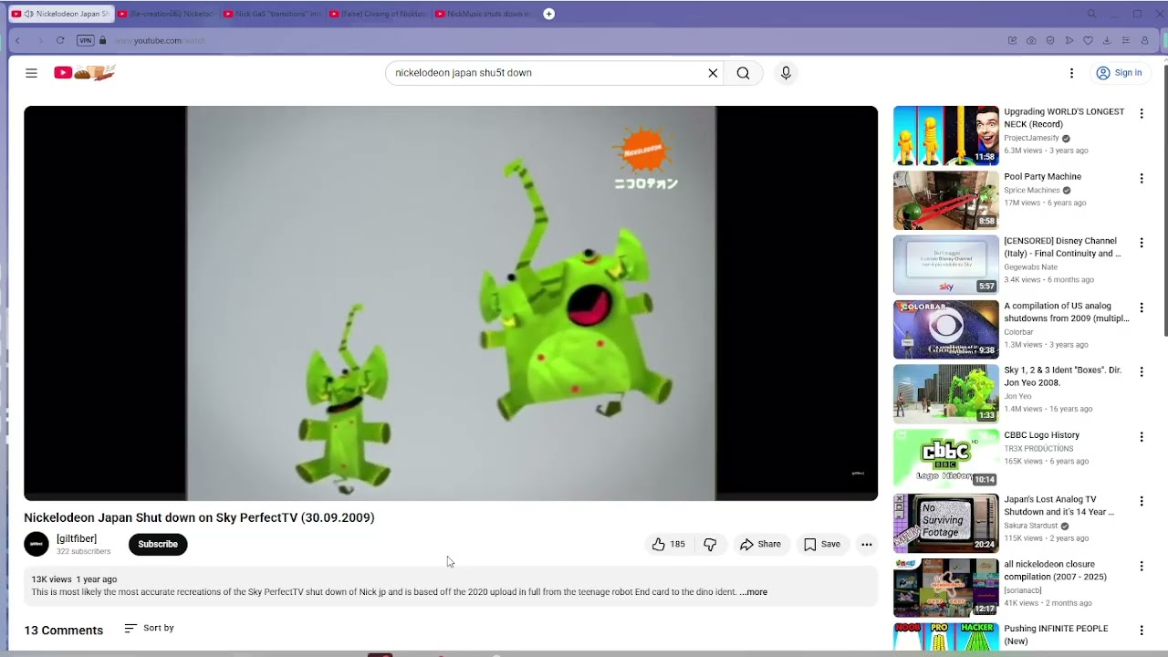Save the video to a playlist
The width and height of the screenshot is (1168, 657).
click(822, 544)
